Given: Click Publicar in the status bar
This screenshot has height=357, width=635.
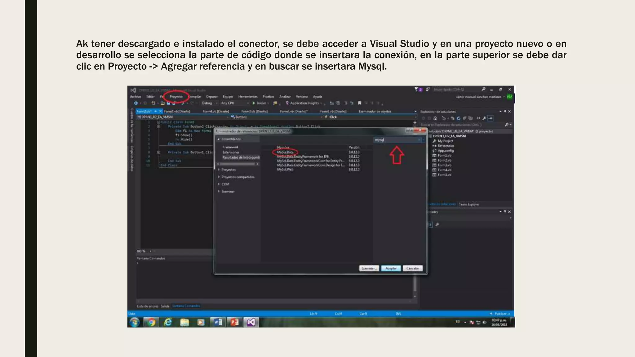Looking at the screenshot, I should coord(500,314).
